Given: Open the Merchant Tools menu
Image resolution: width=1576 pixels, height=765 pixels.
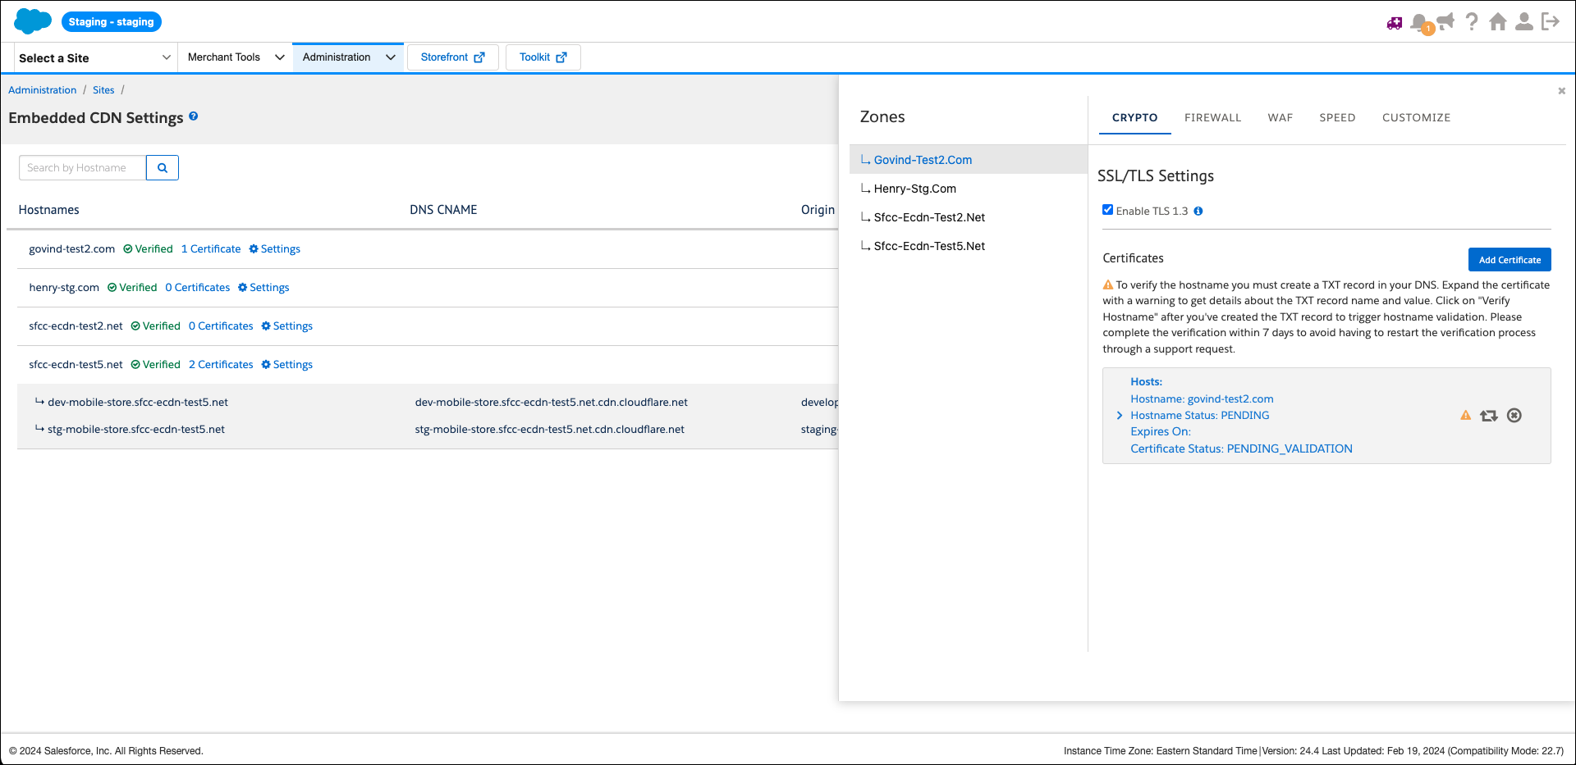Looking at the screenshot, I should coord(236,57).
